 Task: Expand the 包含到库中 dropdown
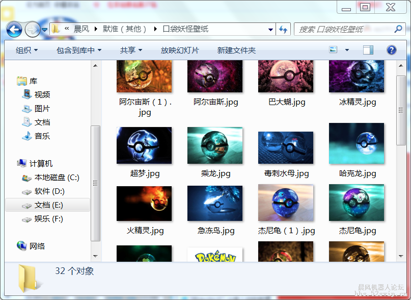(x=79, y=50)
